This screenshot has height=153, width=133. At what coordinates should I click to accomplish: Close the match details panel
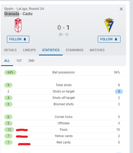click(121, 9)
